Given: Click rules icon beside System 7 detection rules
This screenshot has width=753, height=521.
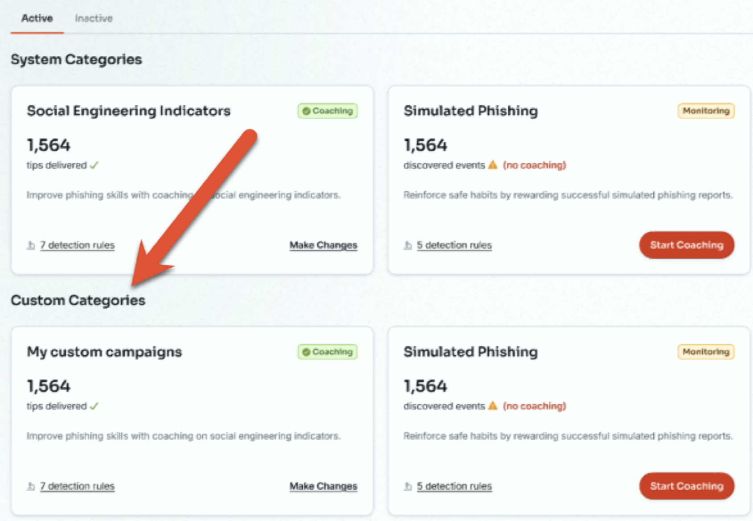Looking at the screenshot, I should pos(31,245).
